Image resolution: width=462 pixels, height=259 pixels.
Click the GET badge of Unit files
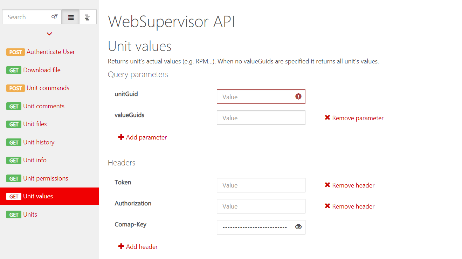[x=14, y=124]
